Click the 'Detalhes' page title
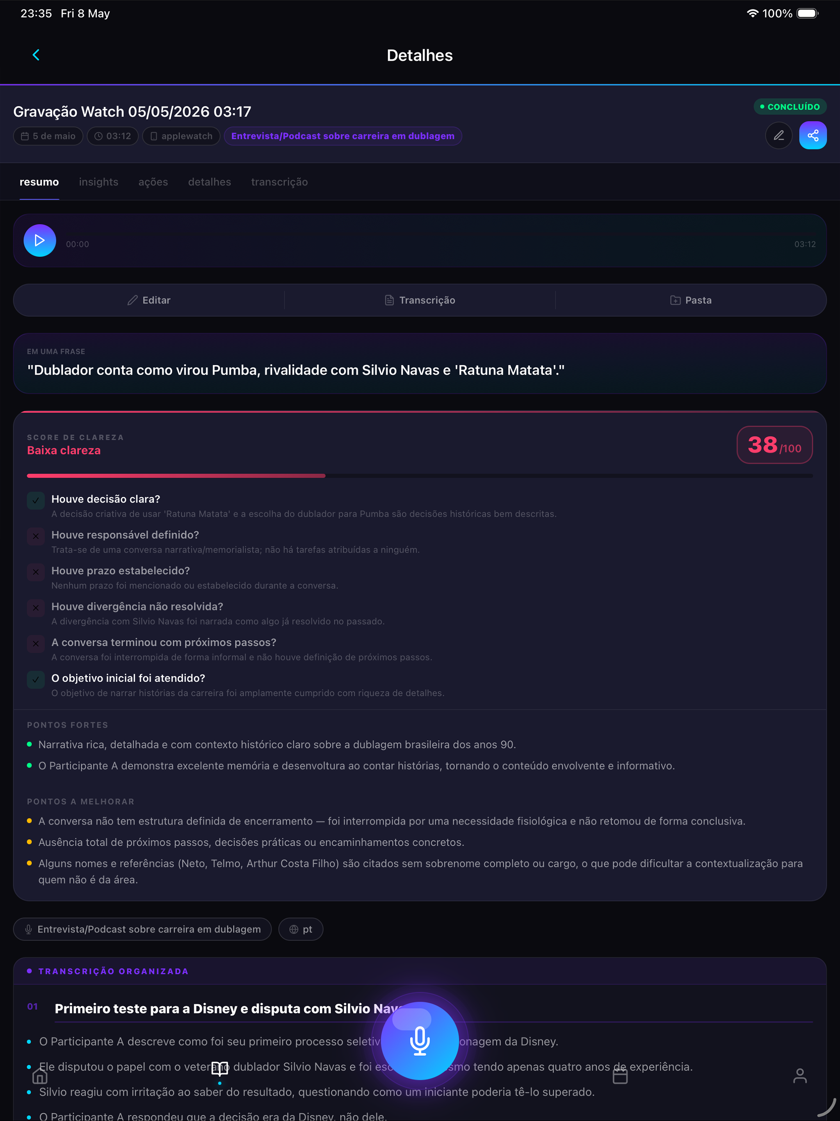 point(420,55)
